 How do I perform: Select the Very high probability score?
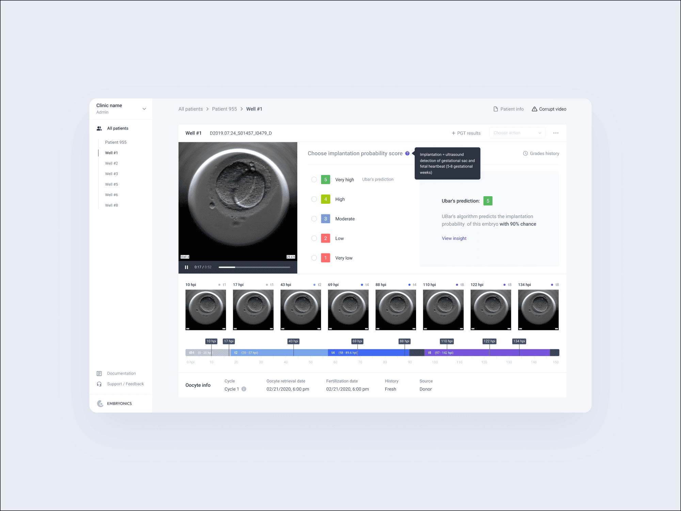(314, 180)
